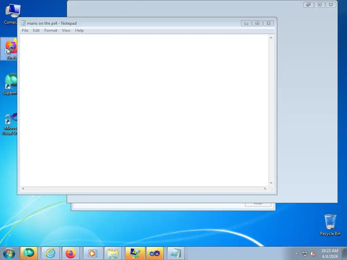The image size is (347, 260).
Task: Click the muted volume tray icon
Action: [313, 254]
